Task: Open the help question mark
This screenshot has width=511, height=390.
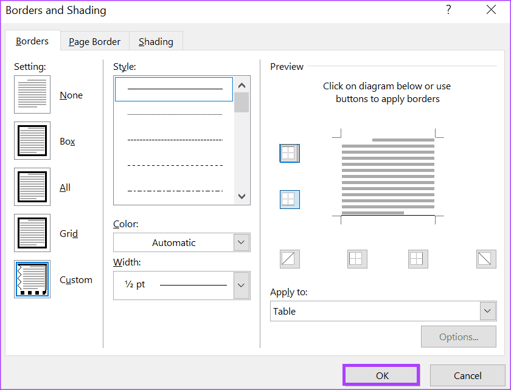Action: point(448,10)
